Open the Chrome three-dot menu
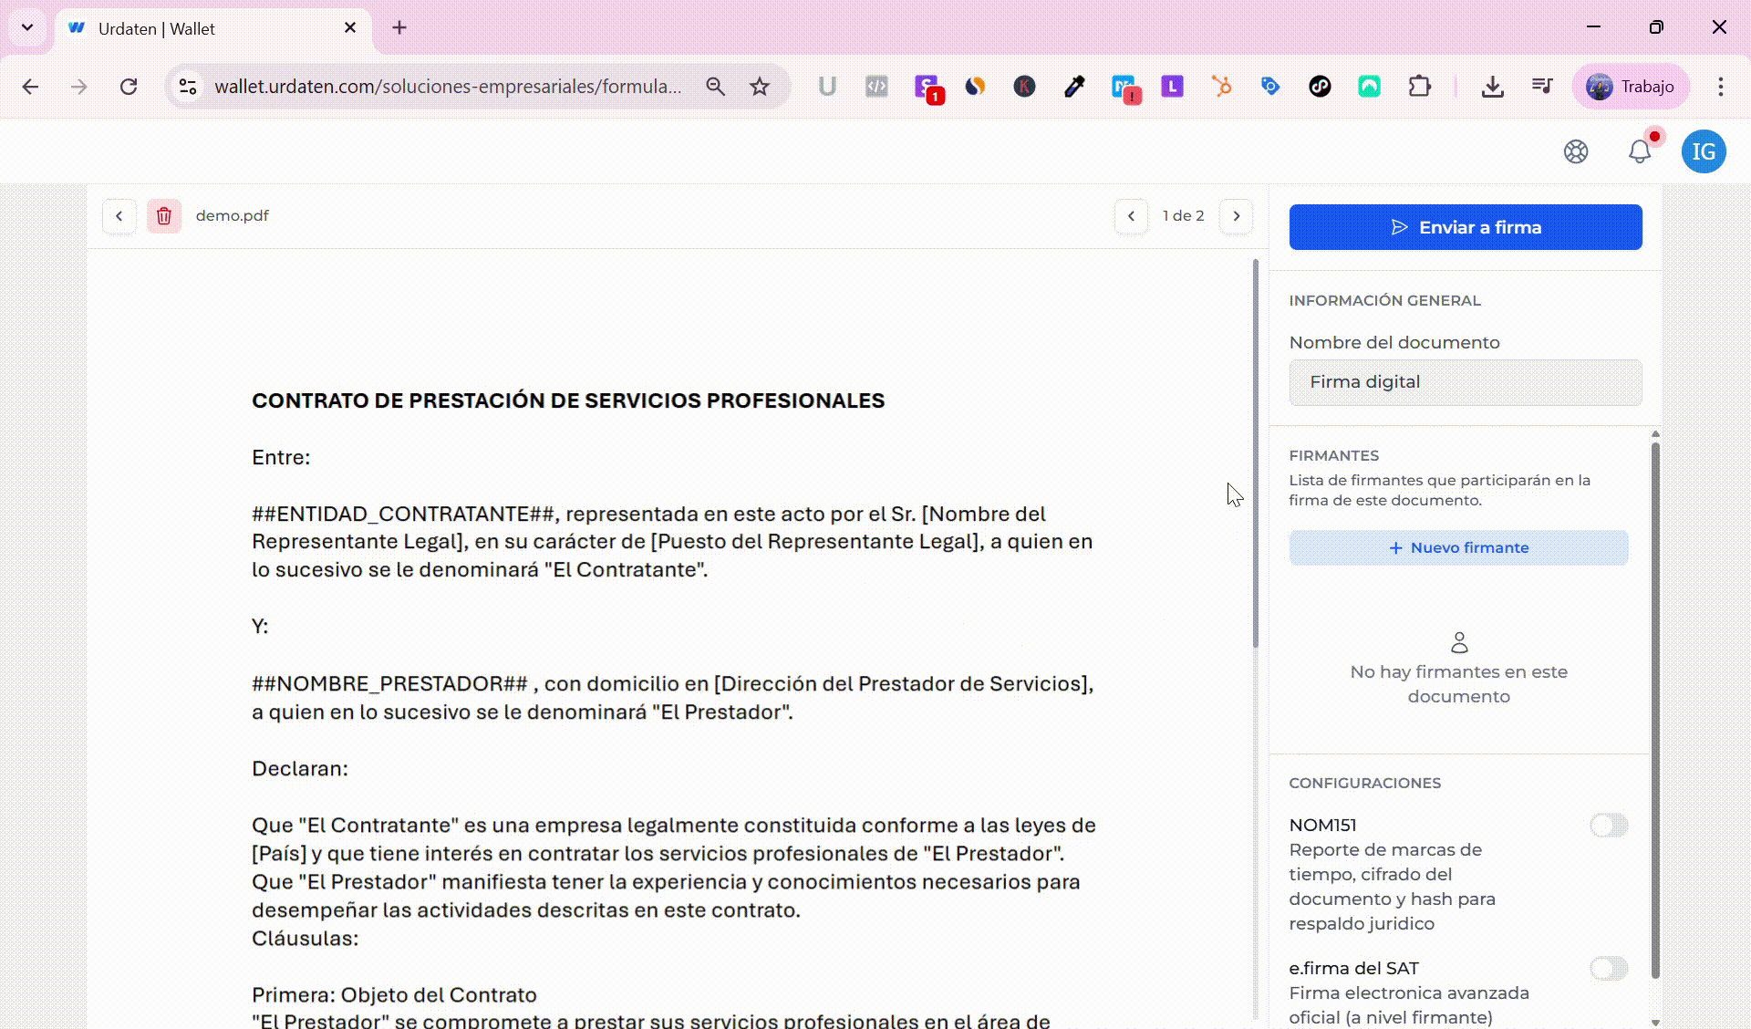 tap(1720, 87)
